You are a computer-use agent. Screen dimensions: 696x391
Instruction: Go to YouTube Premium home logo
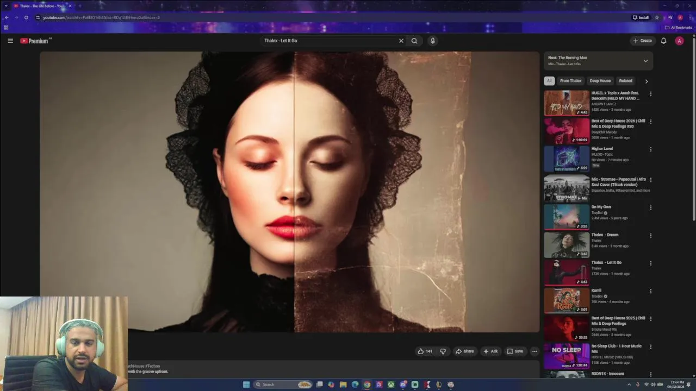pos(35,41)
